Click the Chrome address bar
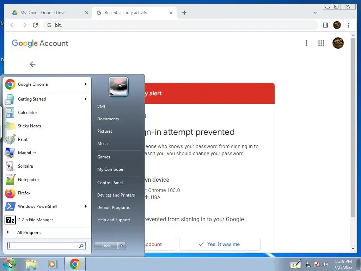361x271 pixels. click(180, 25)
